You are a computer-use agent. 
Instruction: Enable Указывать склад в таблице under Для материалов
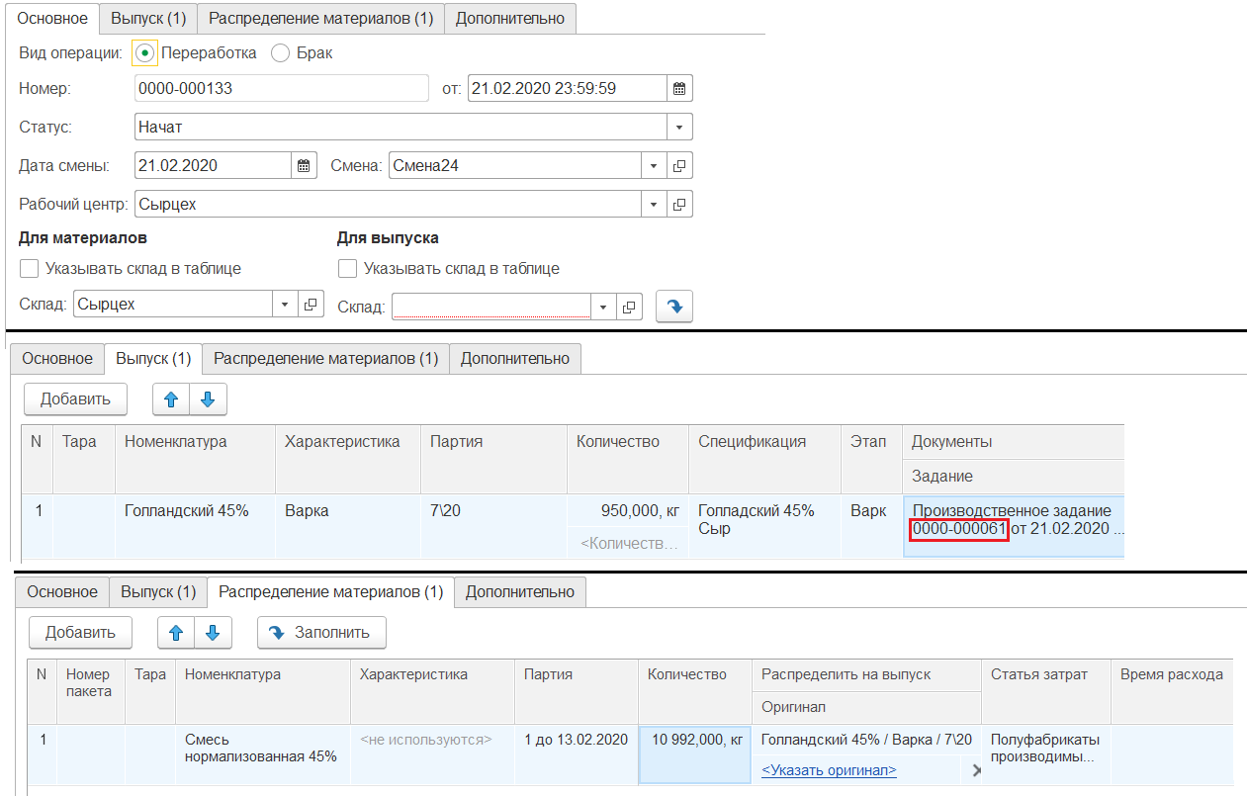[x=30, y=268]
